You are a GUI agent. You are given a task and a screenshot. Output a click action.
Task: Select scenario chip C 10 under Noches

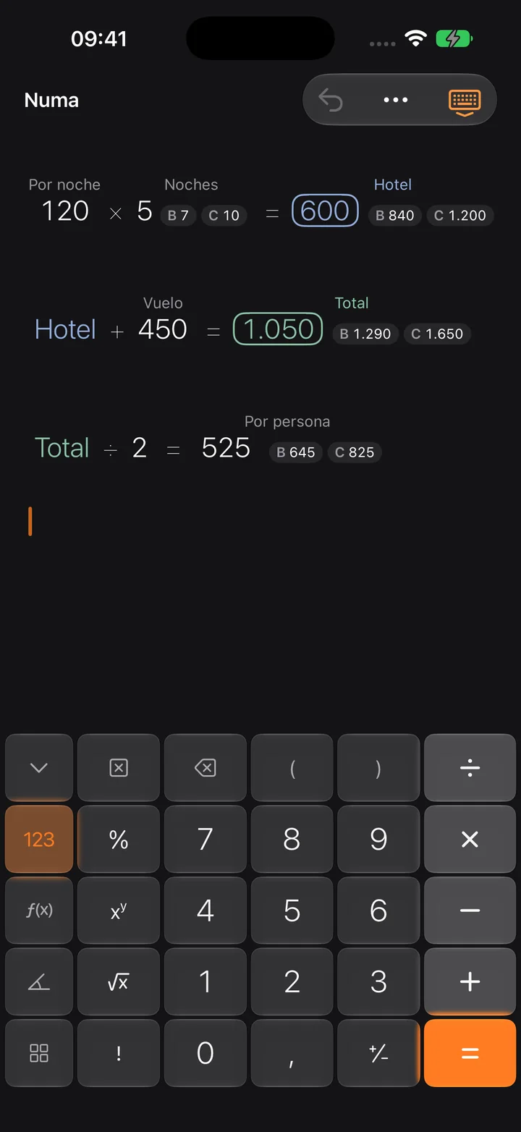(x=224, y=216)
